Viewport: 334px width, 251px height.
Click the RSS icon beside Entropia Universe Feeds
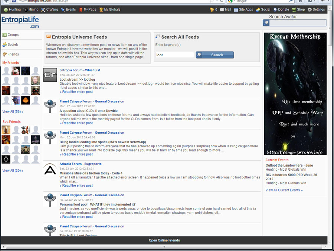click(x=49, y=37)
